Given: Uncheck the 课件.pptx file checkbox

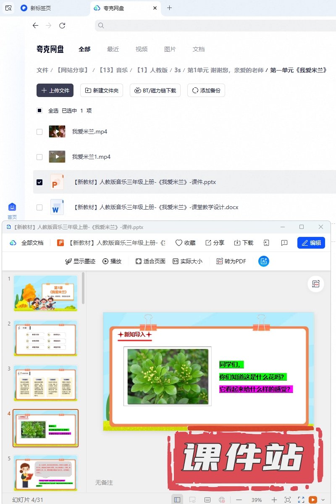Looking at the screenshot, I should click(39, 182).
